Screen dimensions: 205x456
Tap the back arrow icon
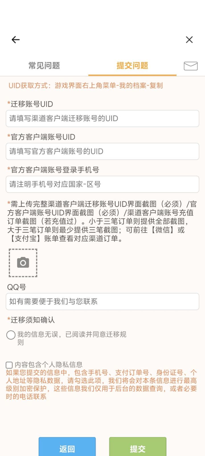point(16,40)
